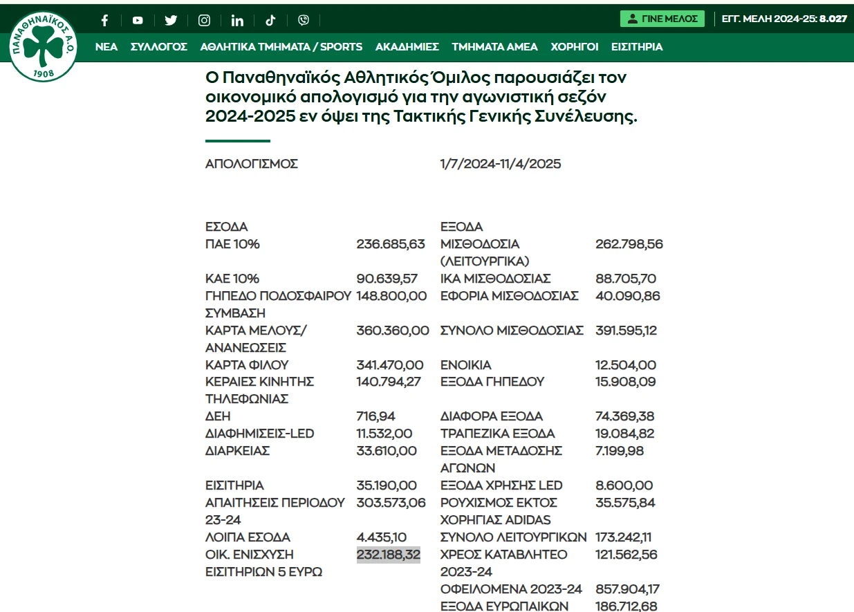Go to ΣΥΛΛΟΓΟΣ menu
Screen dimensions: 854x612
click(x=159, y=47)
